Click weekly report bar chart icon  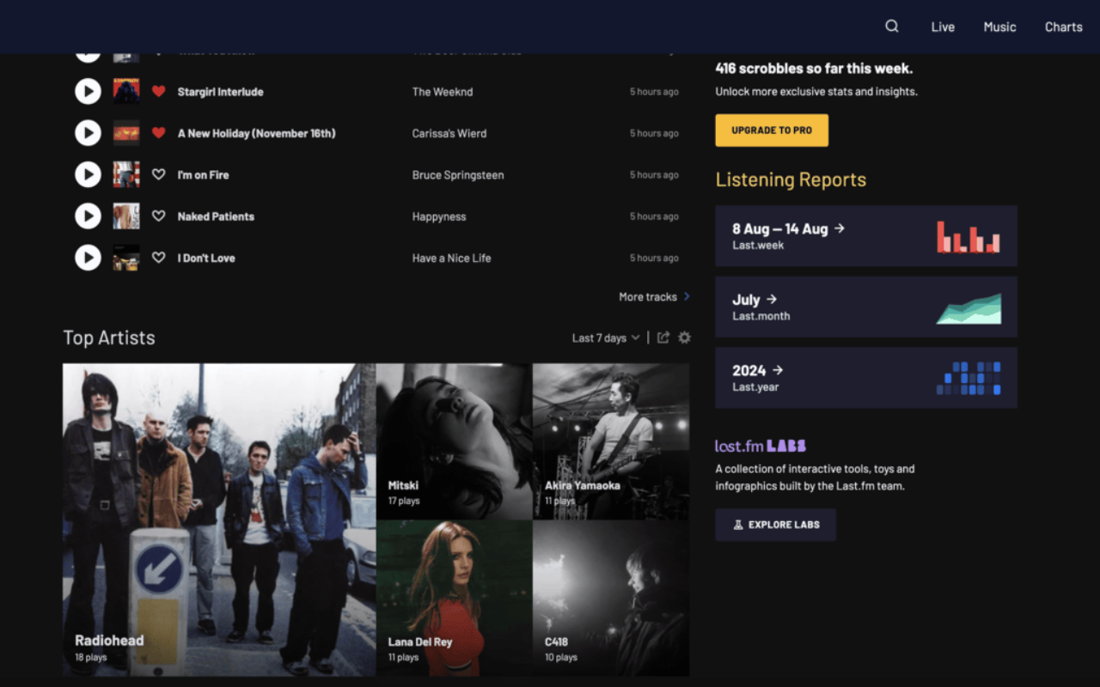tap(969, 236)
